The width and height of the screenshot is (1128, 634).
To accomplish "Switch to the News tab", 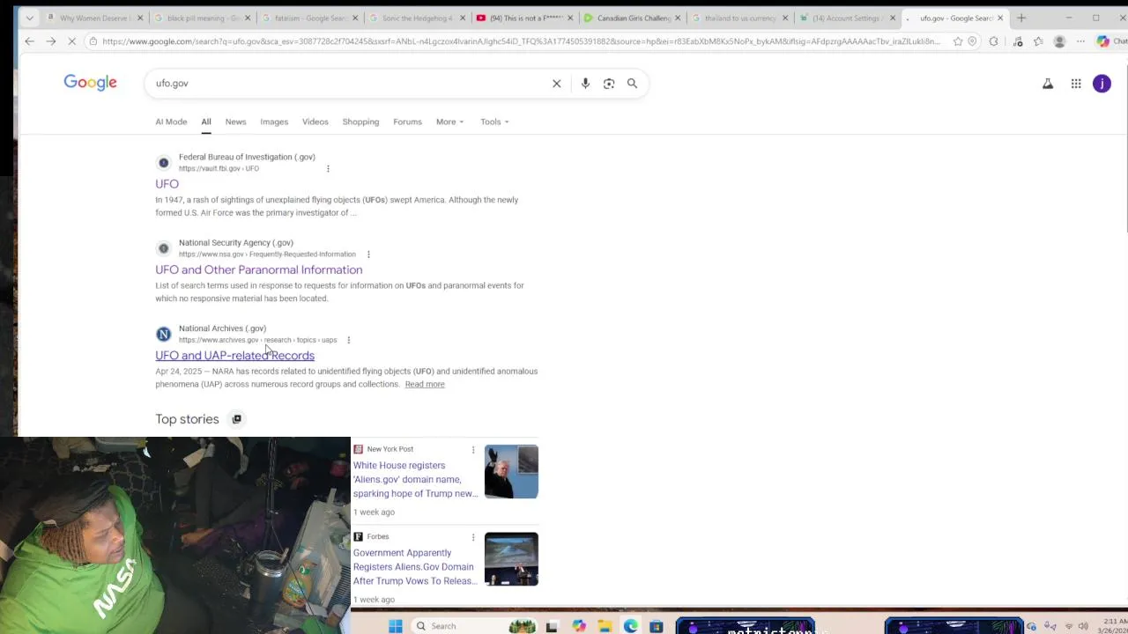I will (x=235, y=122).
